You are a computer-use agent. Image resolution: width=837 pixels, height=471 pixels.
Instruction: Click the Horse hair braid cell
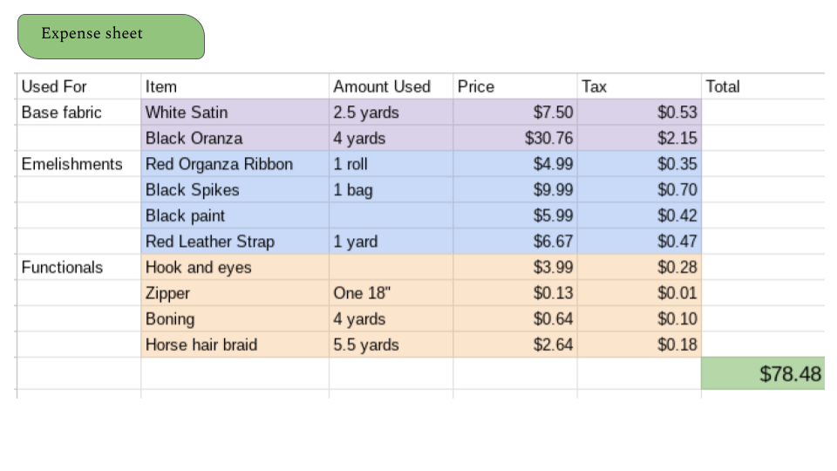tap(235, 345)
